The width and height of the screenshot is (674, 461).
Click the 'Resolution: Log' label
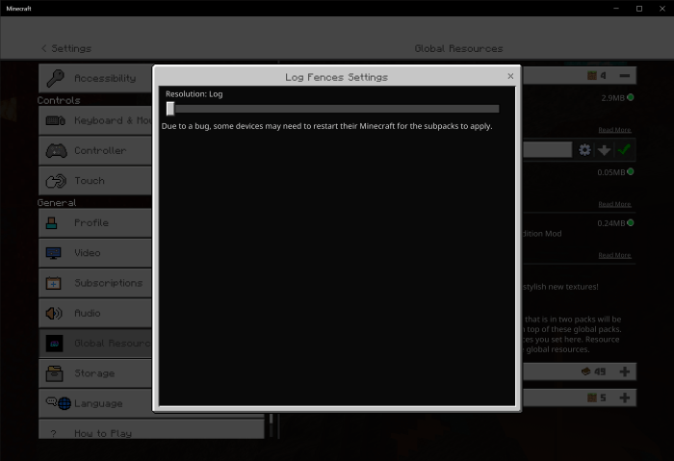[194, 94]
